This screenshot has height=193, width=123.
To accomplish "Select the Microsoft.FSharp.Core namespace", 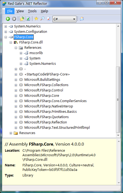I will (42, 95).
